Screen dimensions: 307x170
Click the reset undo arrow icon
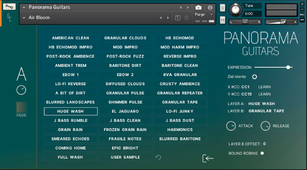[158, 157]
